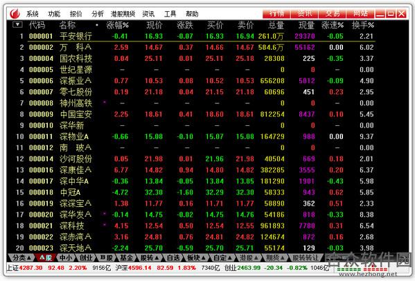Open the 资讯 menu in the menu bar

(148, 14)
